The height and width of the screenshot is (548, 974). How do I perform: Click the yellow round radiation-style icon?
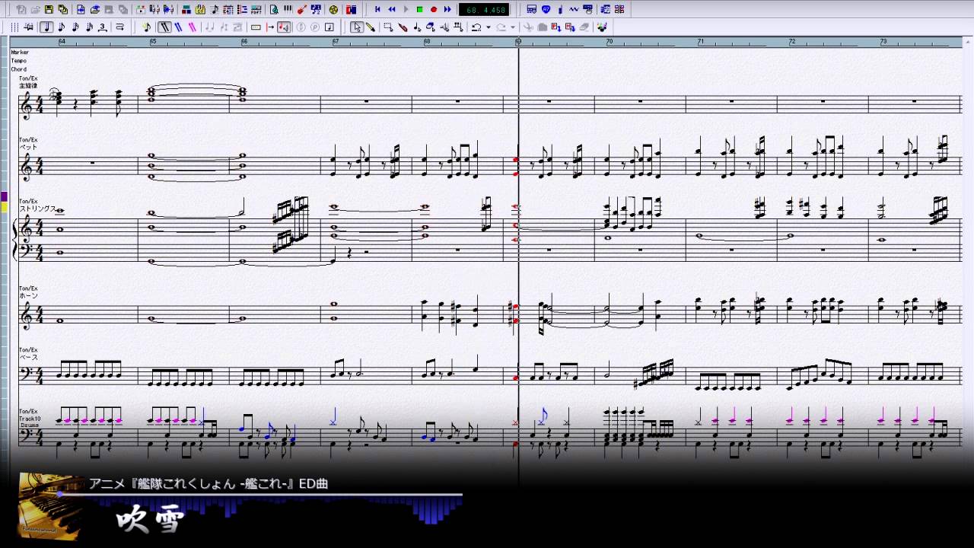333,10
